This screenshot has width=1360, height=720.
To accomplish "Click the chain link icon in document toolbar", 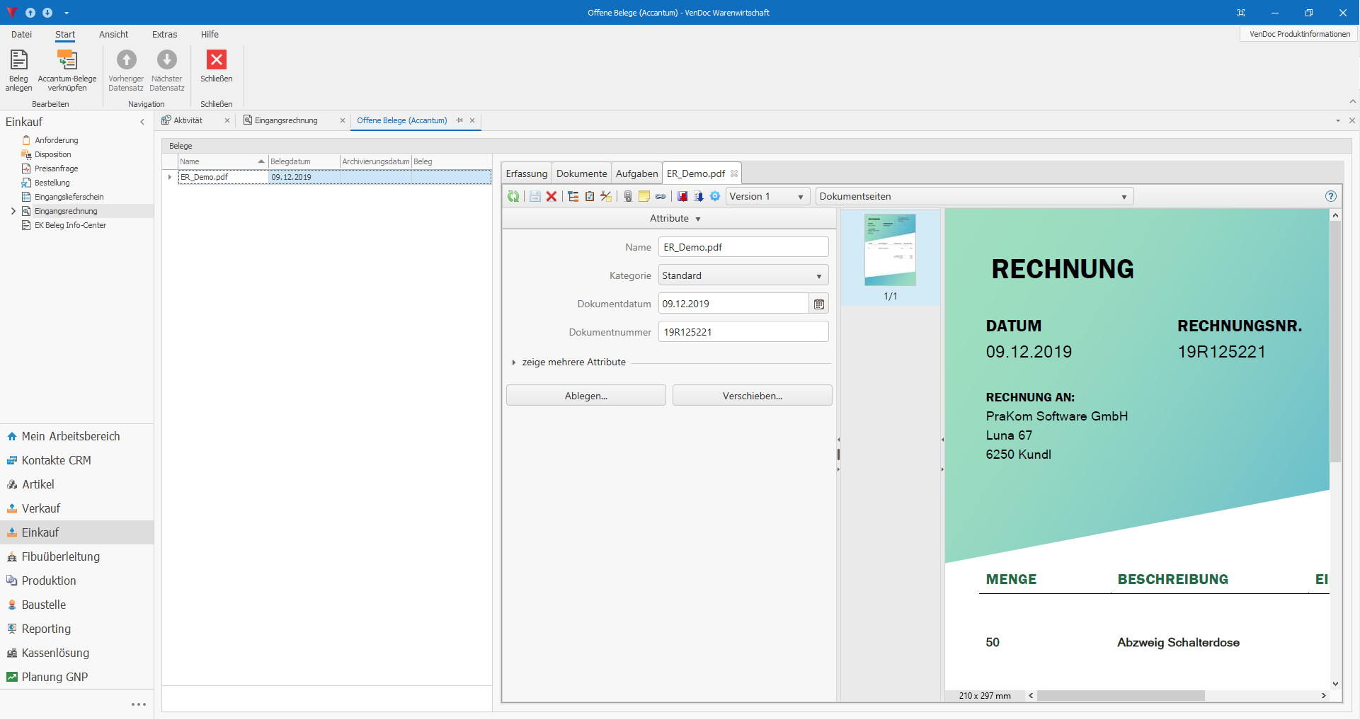I will click(x=661, y=197).
